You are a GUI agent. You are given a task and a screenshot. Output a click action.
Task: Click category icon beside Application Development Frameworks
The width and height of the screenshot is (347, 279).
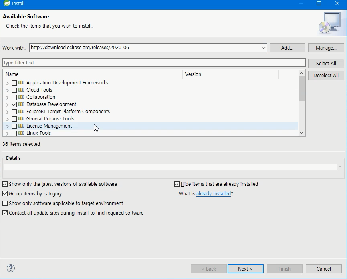pyautogui.click(x=21, y=83)
